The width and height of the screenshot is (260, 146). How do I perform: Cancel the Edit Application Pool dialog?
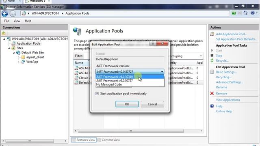click(x=152, y=104)
